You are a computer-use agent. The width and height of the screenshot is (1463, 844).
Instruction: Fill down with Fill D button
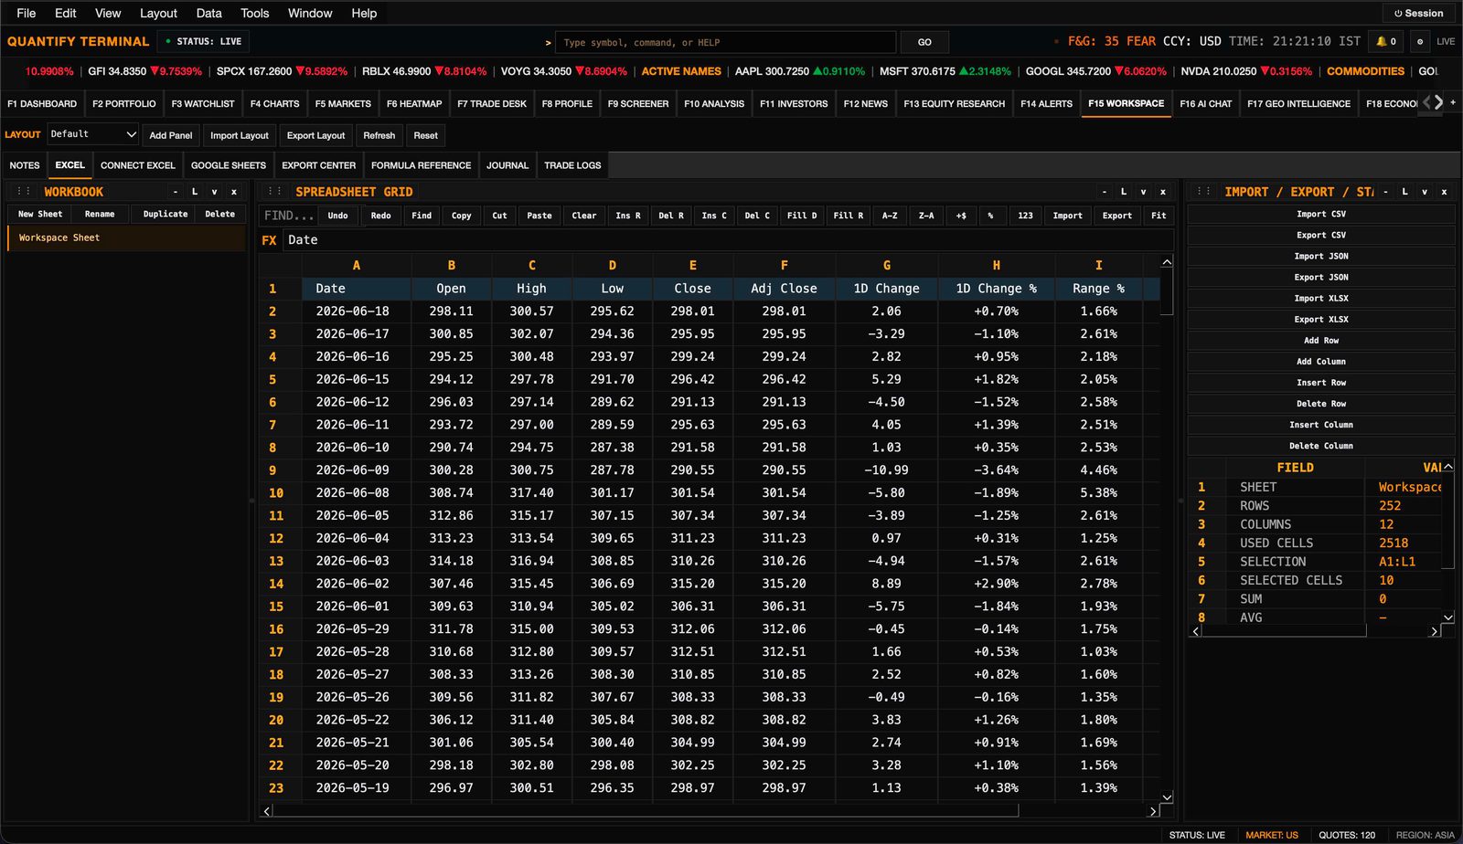click(802, 216)
